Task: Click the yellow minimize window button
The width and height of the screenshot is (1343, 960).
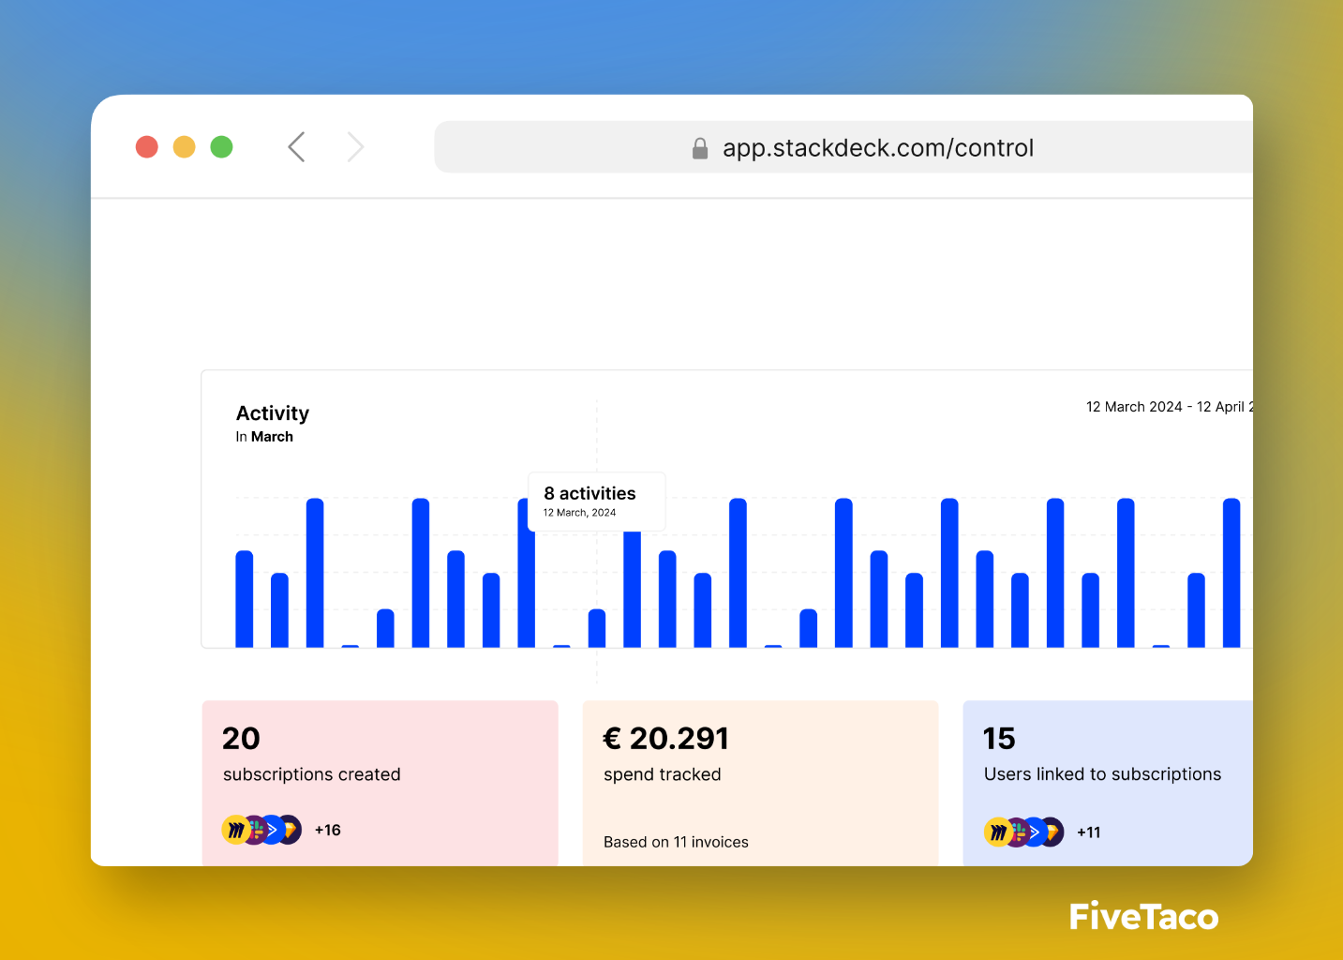Action: (185, 147)
